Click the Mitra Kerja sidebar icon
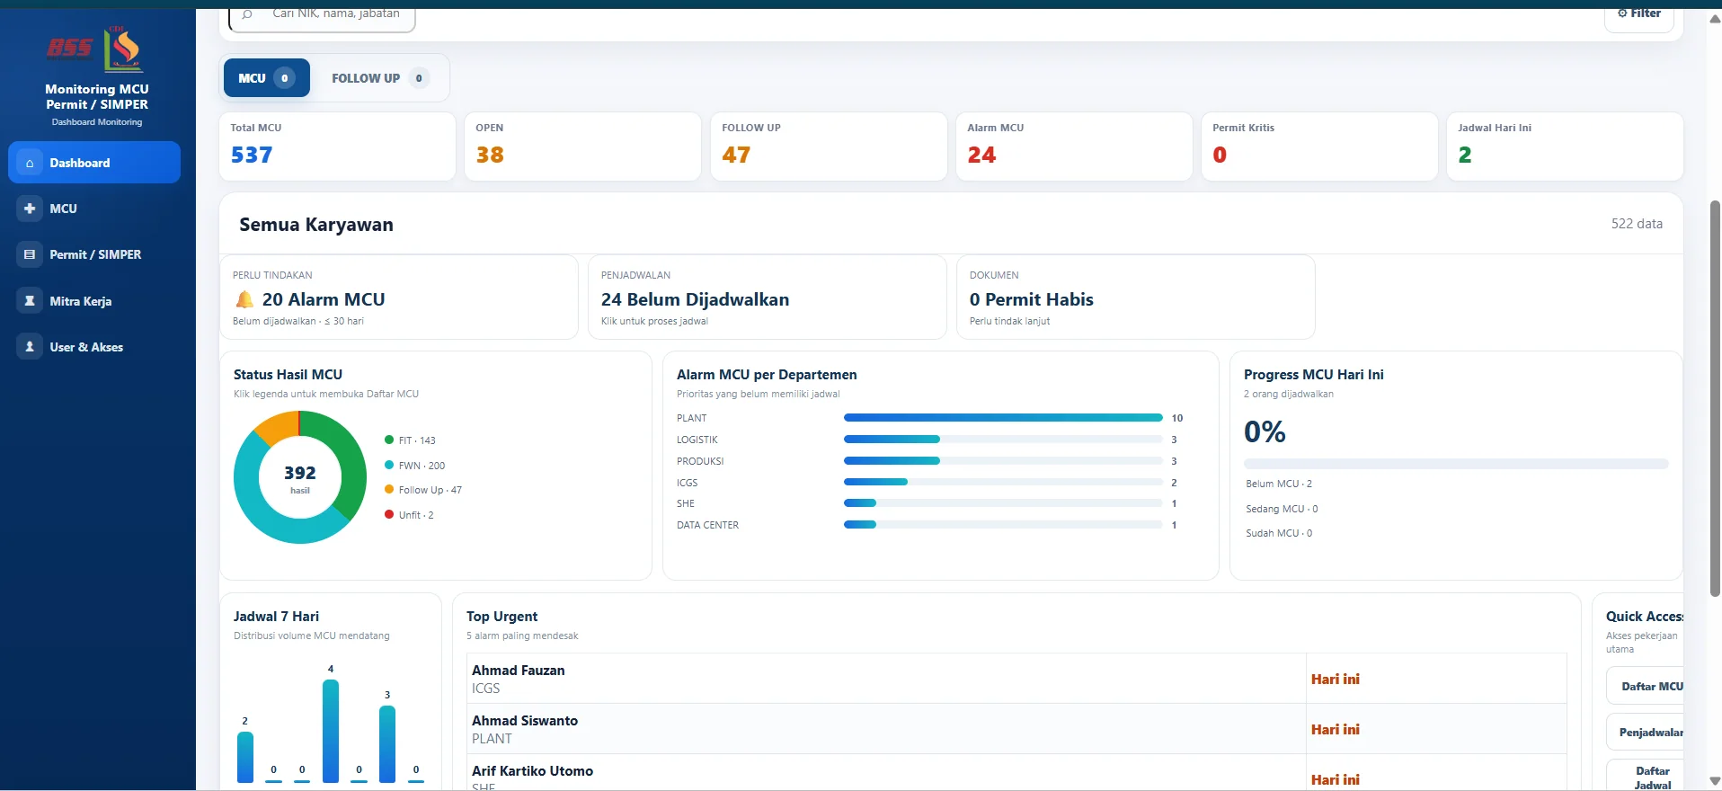The image size is (1722, 791). pos(30,301)
